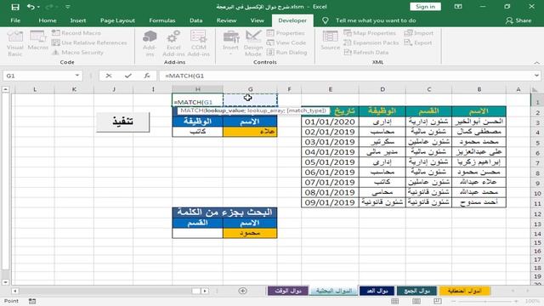The width and height of the screenshot is (544, 306).
Task: Open the Name Box dropdown arrow
Action: [77, 76]
